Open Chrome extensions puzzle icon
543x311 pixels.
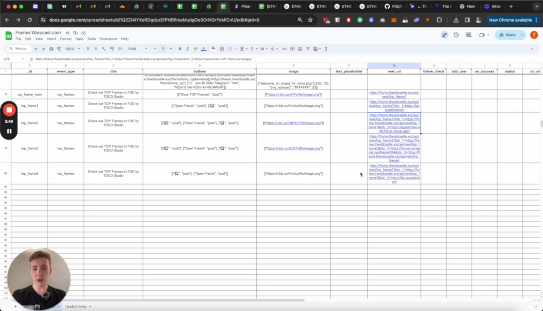(x=440, y=20)
